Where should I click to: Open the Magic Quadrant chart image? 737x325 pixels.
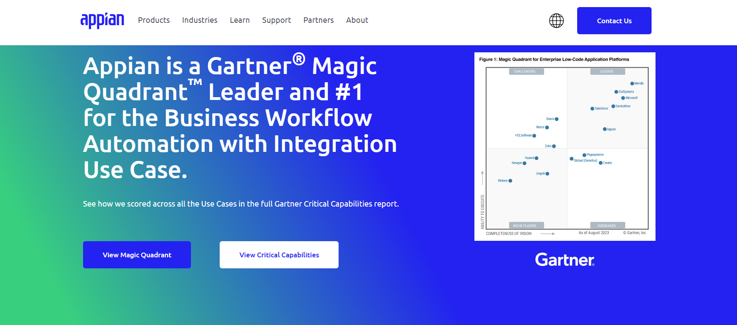click(565, 146)
